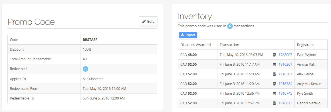Open transaction 1916381
The width and height of the screenshot is (331, 112).
[x=285, y=74]
